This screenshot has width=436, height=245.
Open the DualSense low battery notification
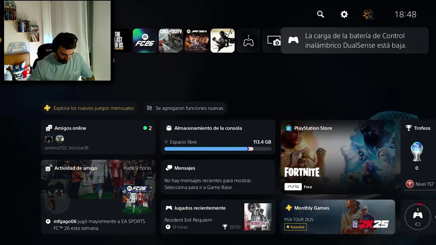(355, 40)
